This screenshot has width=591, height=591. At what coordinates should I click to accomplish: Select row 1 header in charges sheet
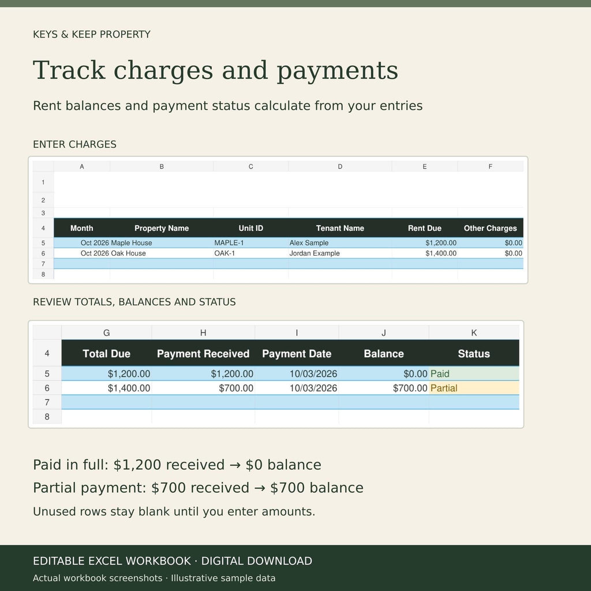[43, 182]
